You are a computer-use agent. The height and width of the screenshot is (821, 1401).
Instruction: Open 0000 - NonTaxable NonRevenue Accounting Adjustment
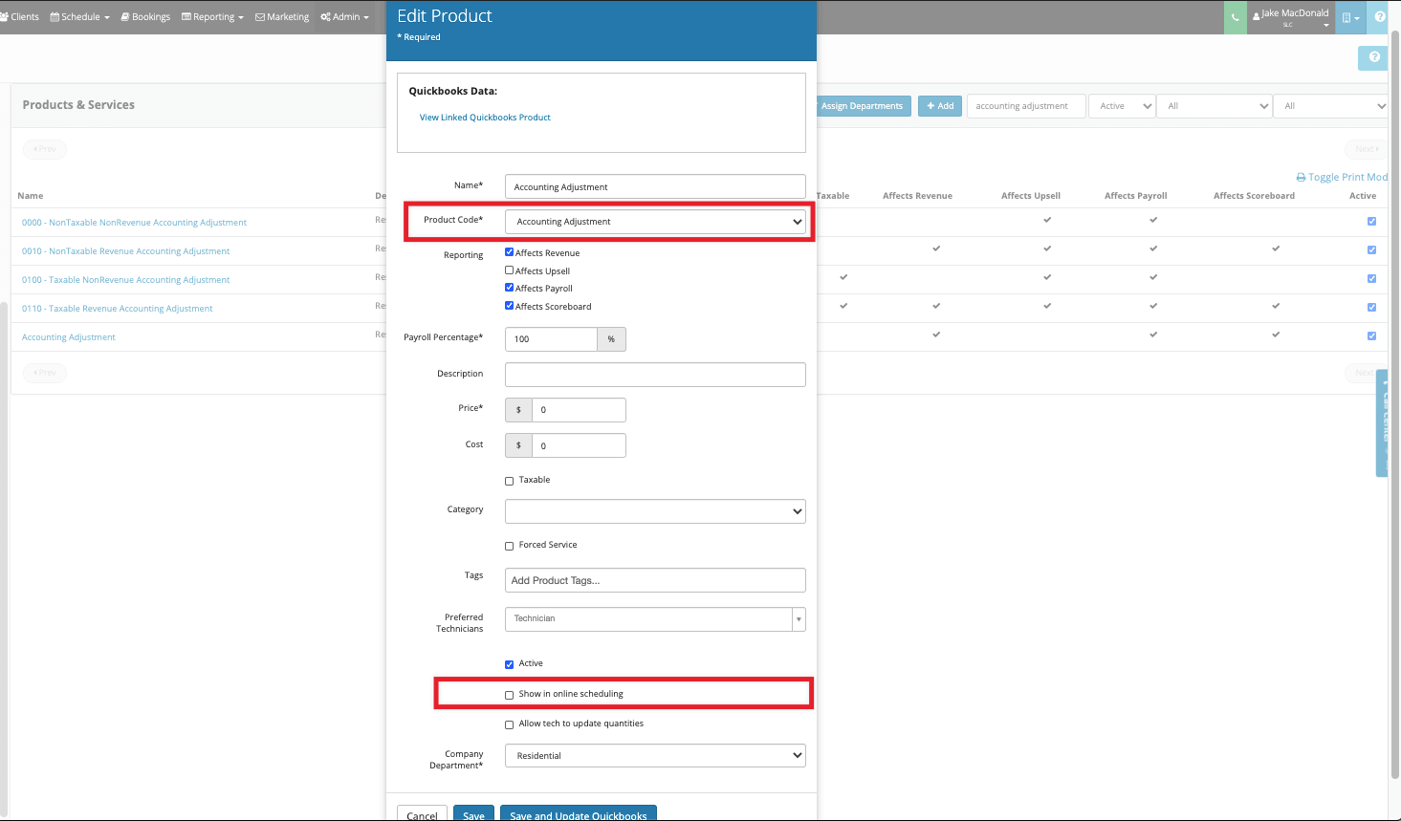pyautogui.click(x=134, y=223)
